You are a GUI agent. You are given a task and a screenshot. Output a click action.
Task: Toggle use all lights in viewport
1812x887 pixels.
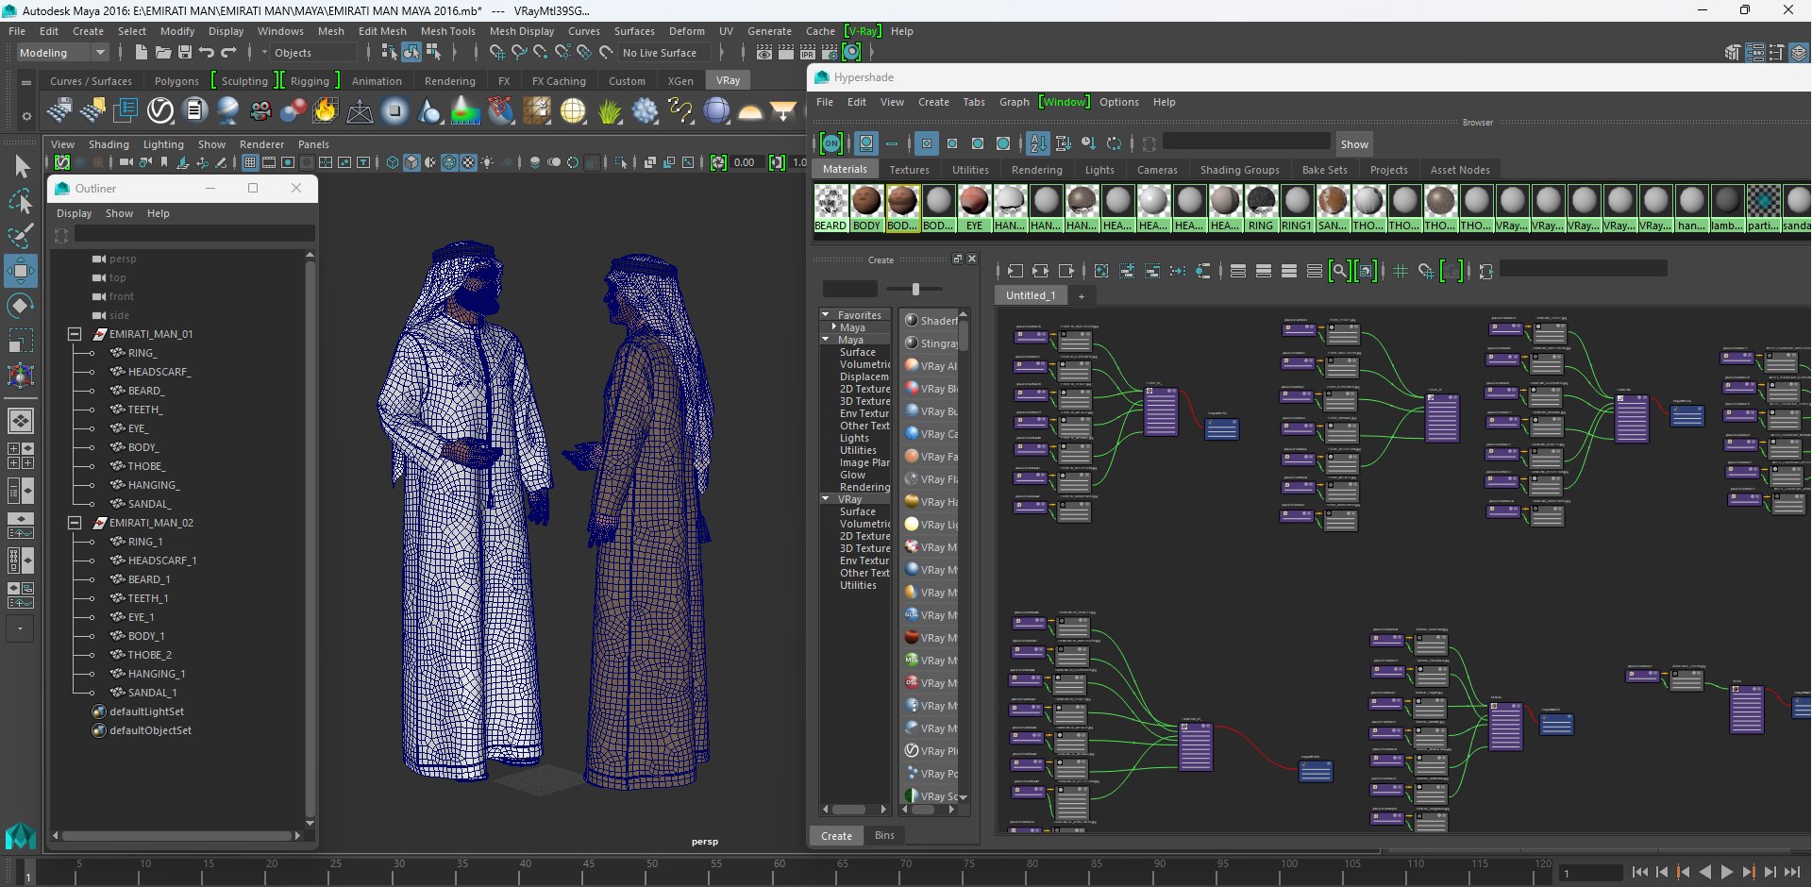tap(487, 162)
